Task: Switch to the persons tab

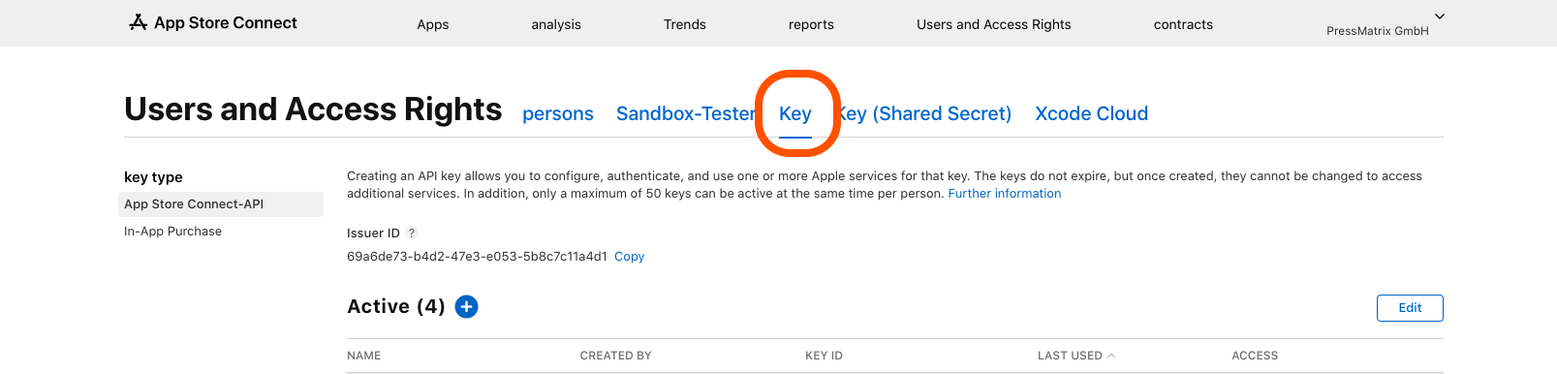Action: coord(558,113)
